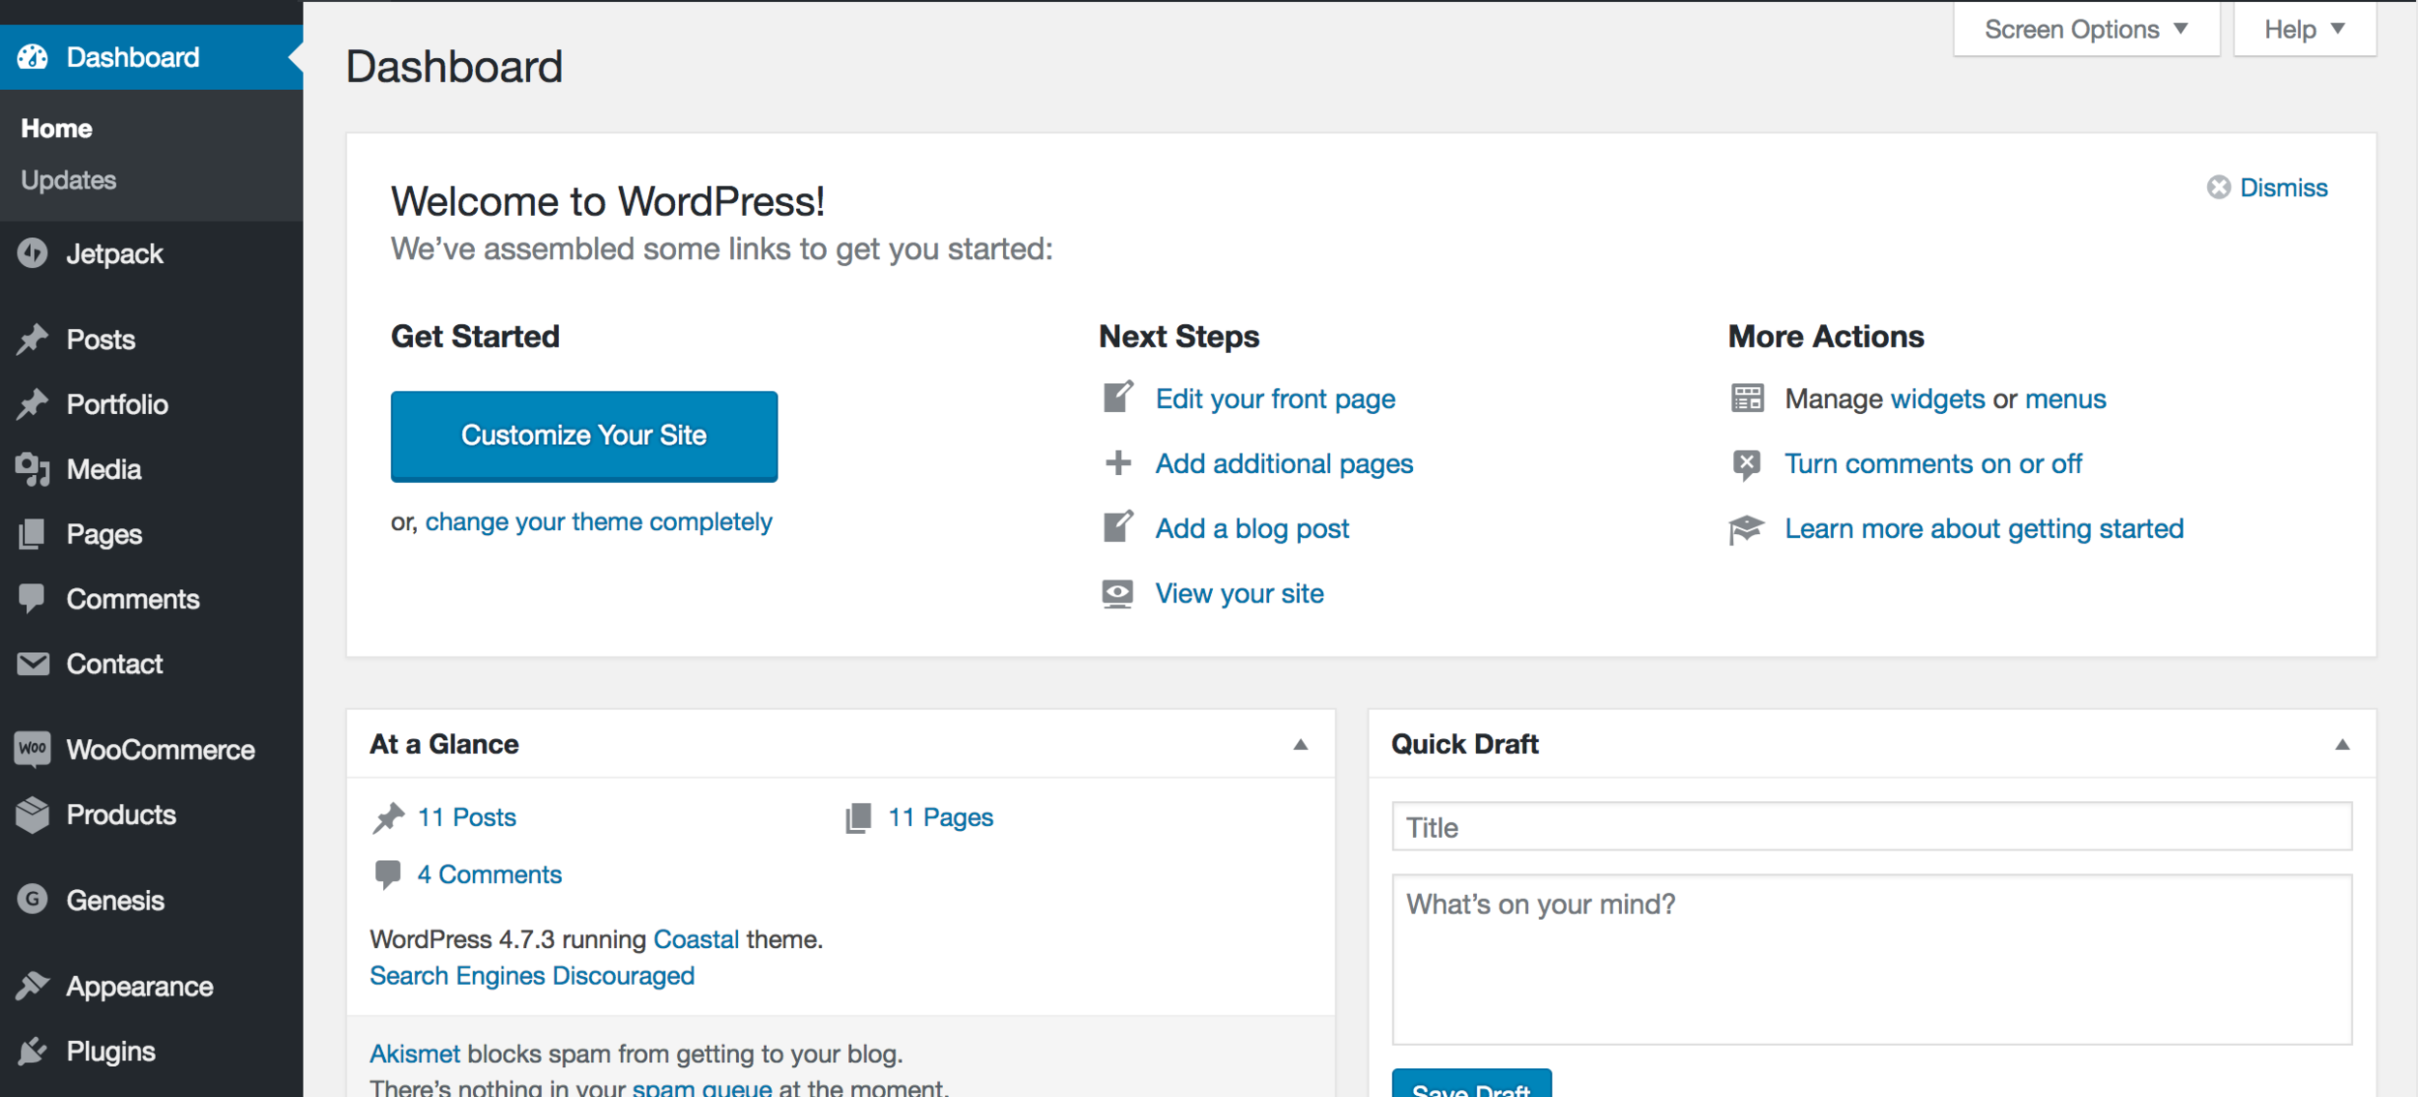2418x1097 pixels.
Task: Click the Jetpack icon in sidebar
Action: tap(33, 253)
